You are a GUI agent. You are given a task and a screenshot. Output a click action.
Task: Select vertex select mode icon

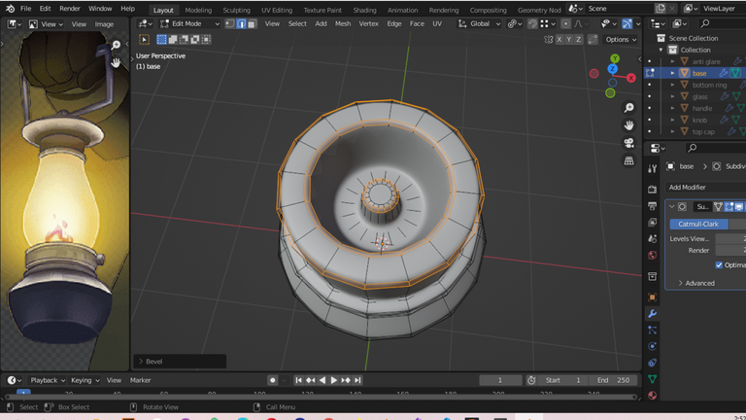pos(230,23)
